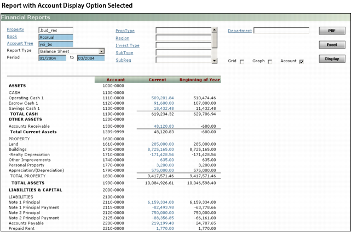The image size is (352, 232).
Task: Click the Invest Type link
Action: tap(127, 45)
